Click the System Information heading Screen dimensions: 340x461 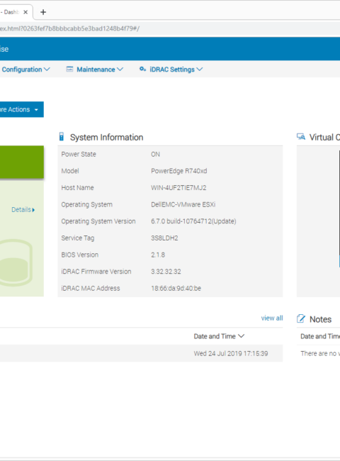click(x=106, y=138)
